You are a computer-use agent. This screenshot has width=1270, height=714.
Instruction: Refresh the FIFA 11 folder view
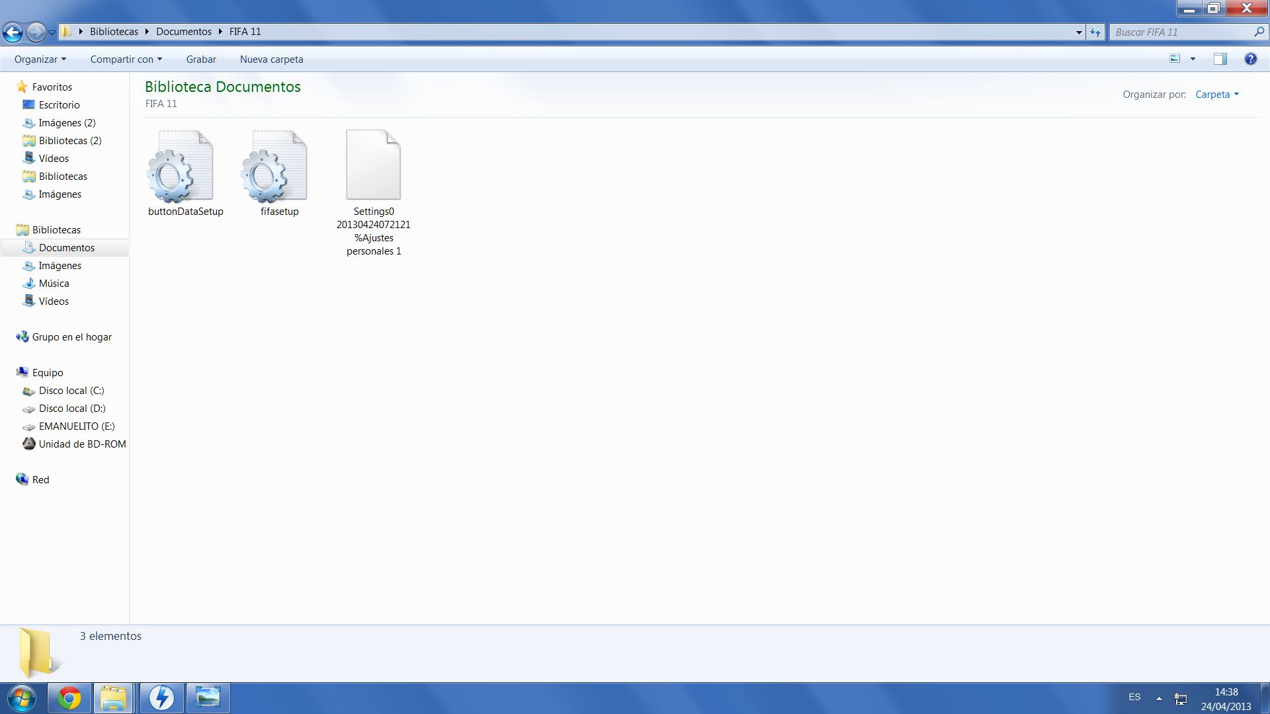pos(1095,32)
